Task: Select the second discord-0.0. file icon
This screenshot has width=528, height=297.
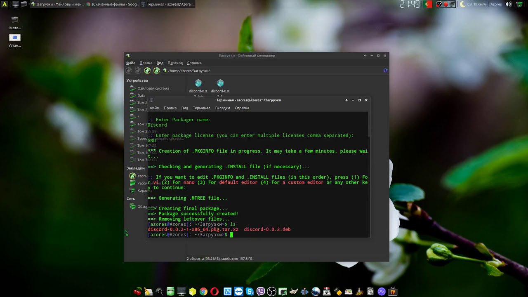Action: pos(220,83)
